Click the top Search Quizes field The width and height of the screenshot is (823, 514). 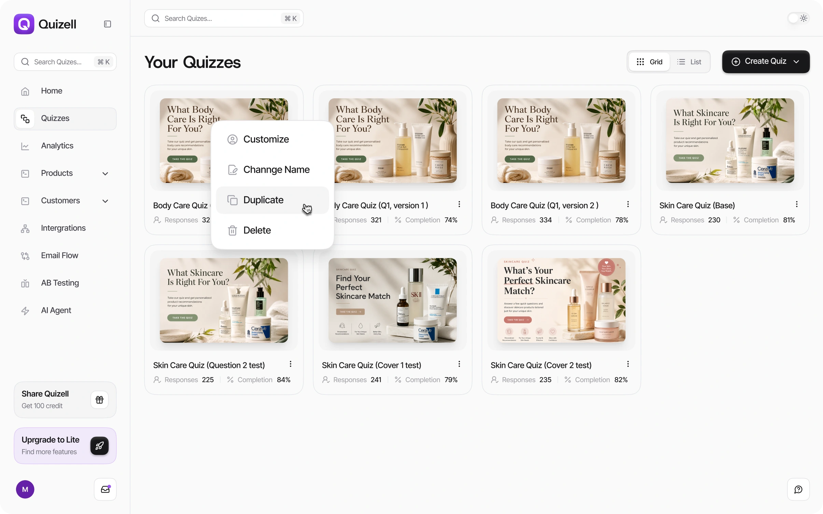[x=224, y=18]
